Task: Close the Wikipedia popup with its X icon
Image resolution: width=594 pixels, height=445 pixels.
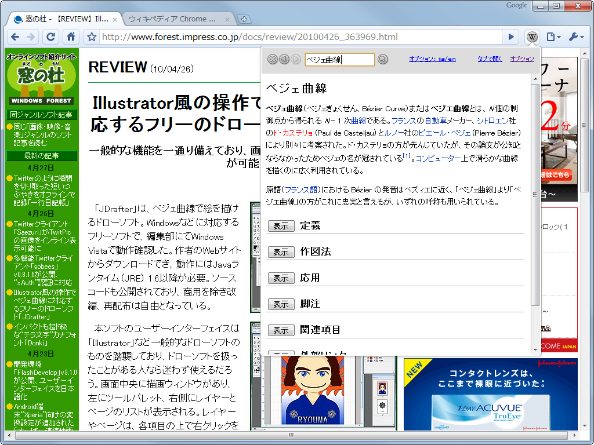Action: click(x=272, y=59)
